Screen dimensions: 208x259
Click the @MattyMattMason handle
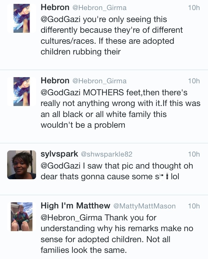click(x=144, y=206)
